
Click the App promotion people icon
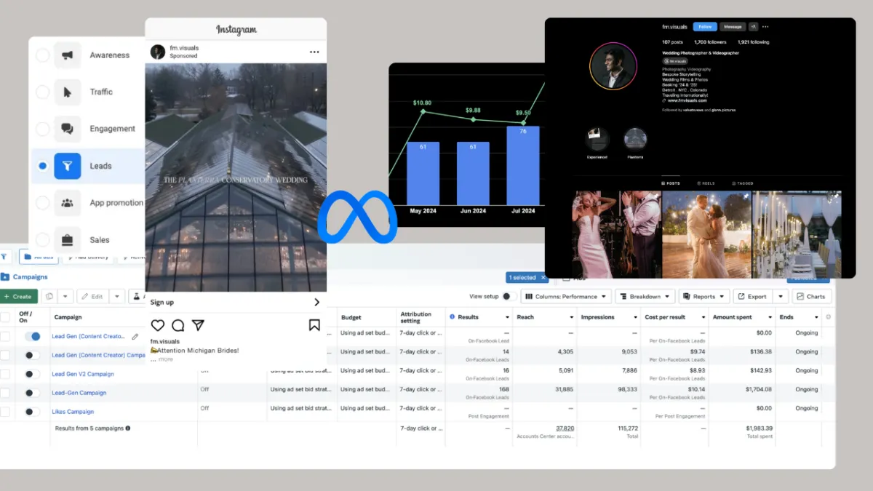pyautogui.click(x=67, y=203)
